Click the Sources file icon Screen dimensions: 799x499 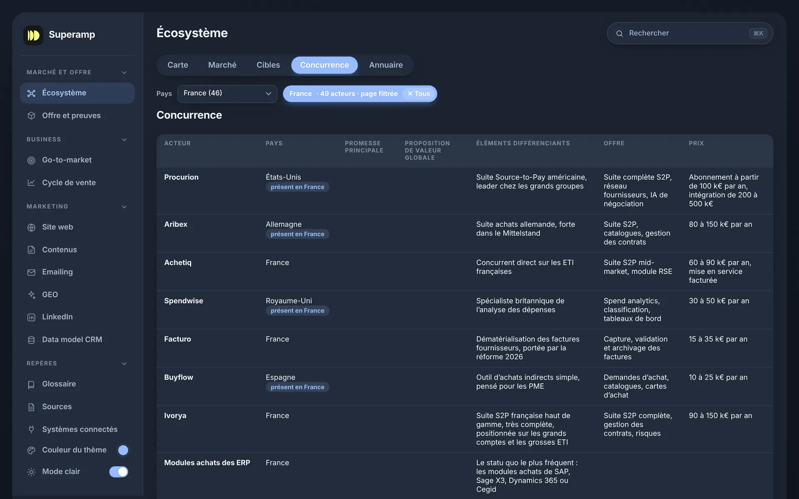coord(31,407)
